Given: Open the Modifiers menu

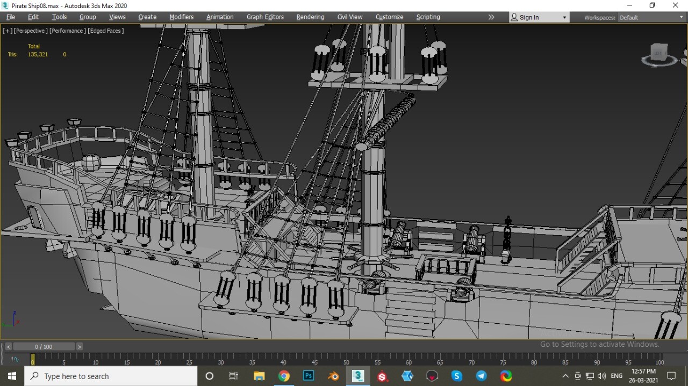Looking at the screenshot, I should (182, 17).
